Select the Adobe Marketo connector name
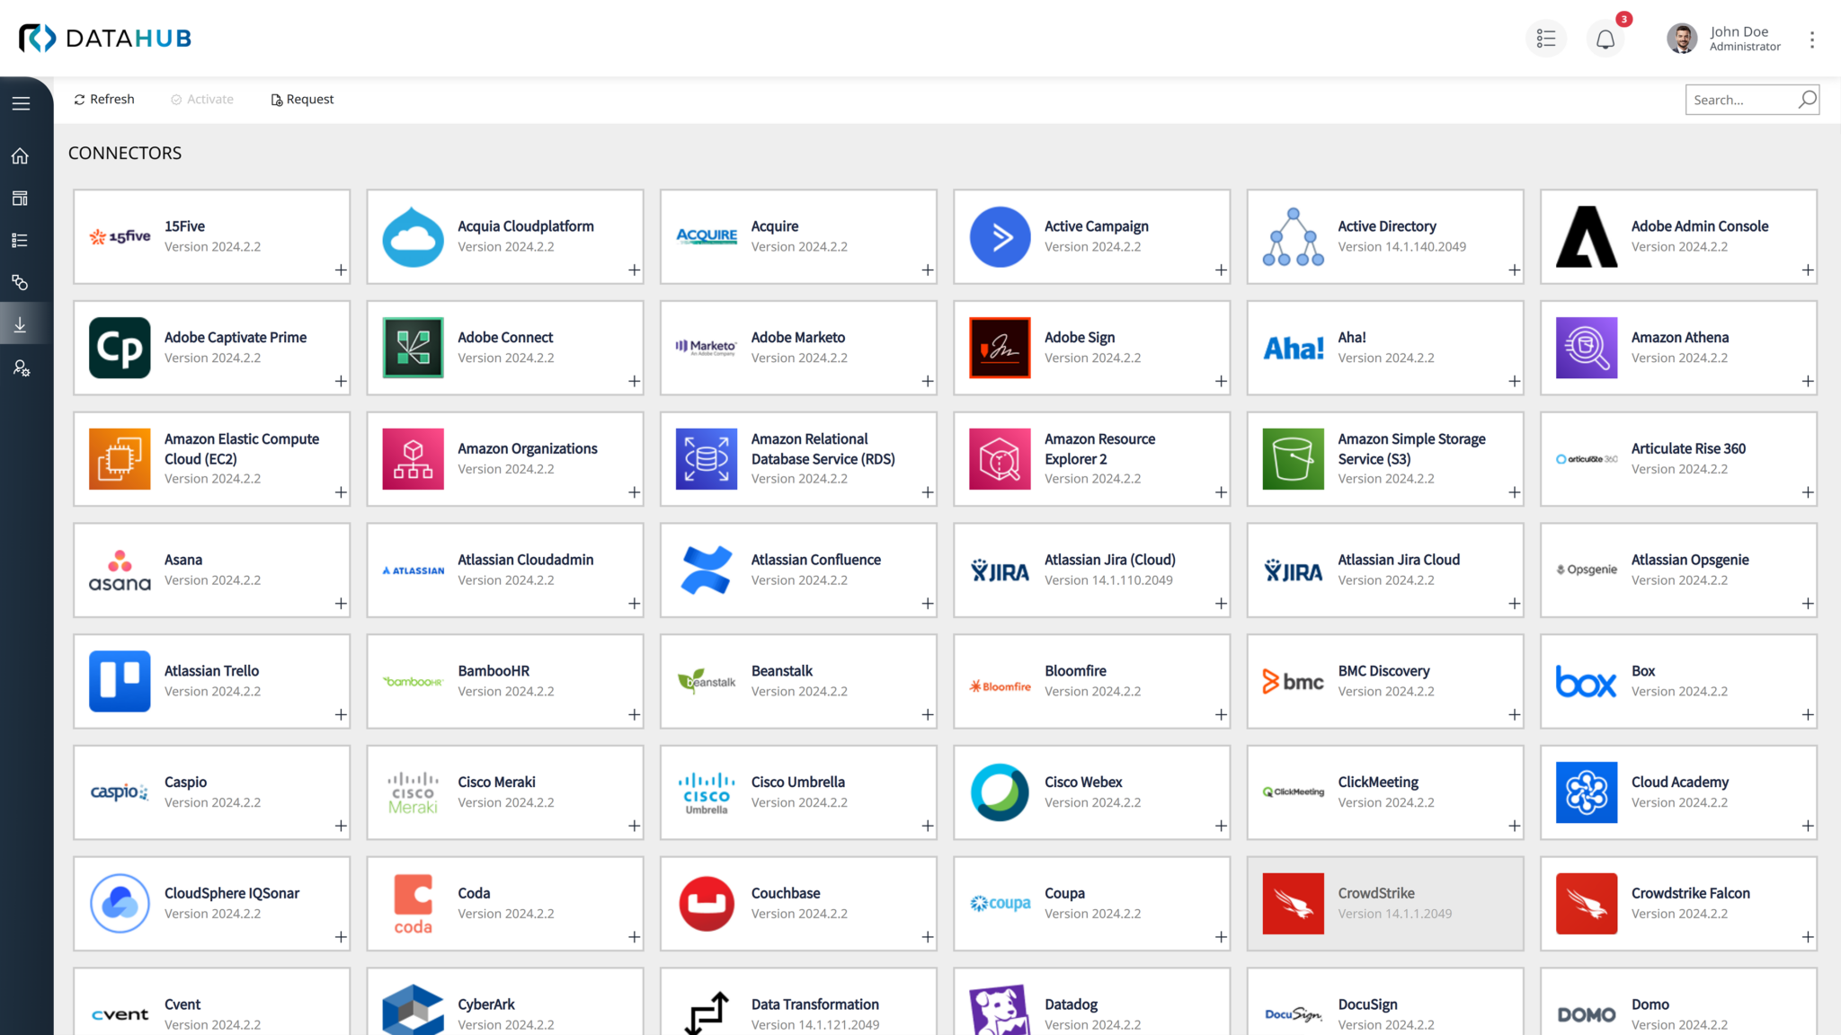This screenshot has height=1035, width=1841. click(x=798, y=338)
